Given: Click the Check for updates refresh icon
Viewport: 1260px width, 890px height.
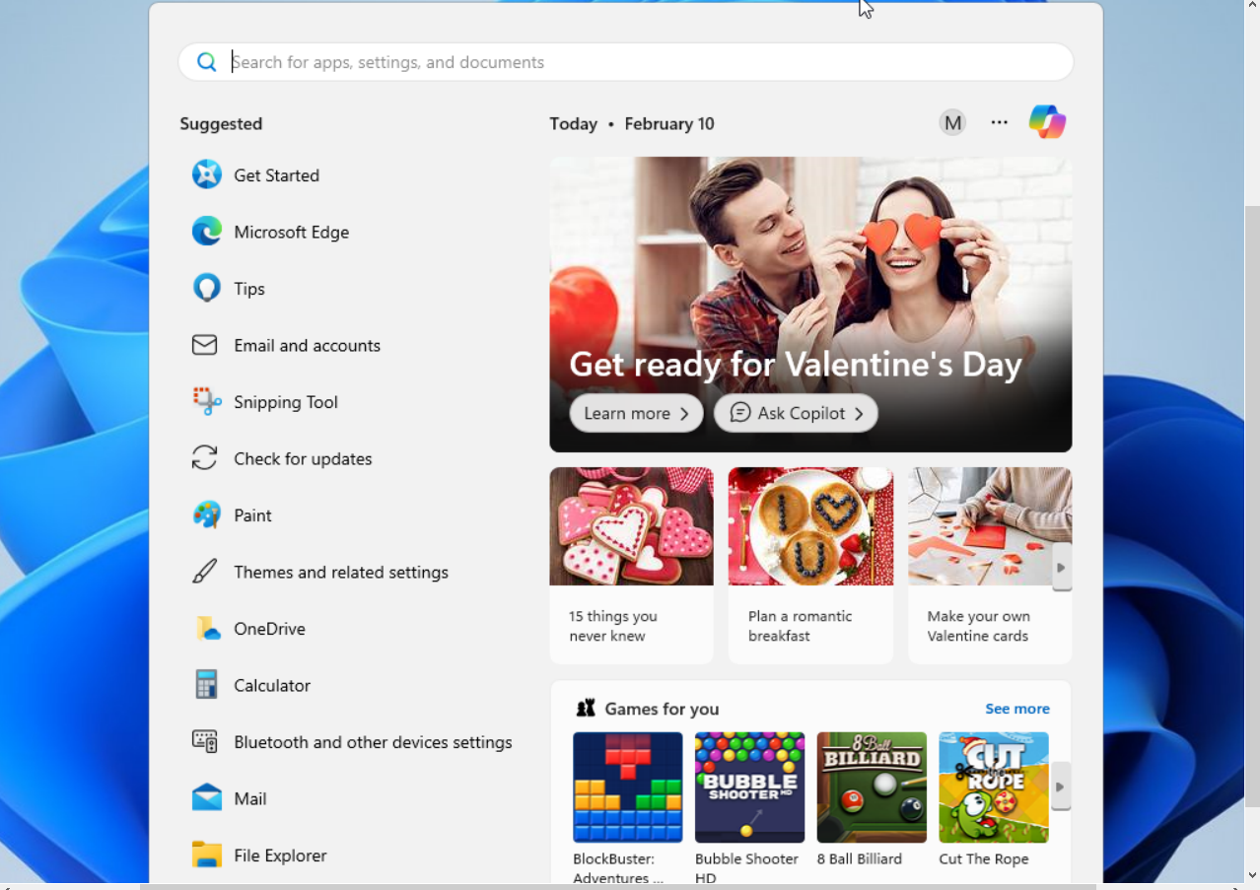Looking at the screenshot, I should 204,458.
